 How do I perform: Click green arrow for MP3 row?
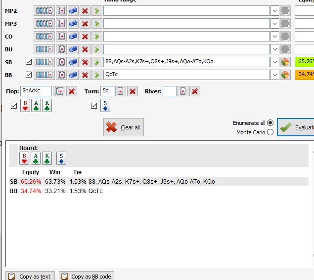[97, 24]
